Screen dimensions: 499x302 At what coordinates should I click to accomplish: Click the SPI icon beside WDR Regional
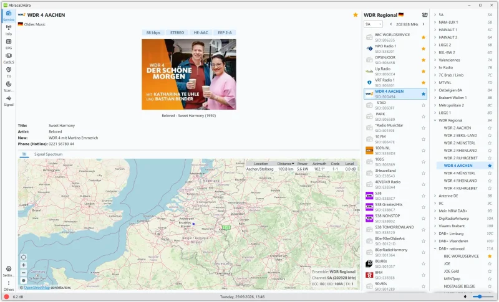tap(425, 14)
